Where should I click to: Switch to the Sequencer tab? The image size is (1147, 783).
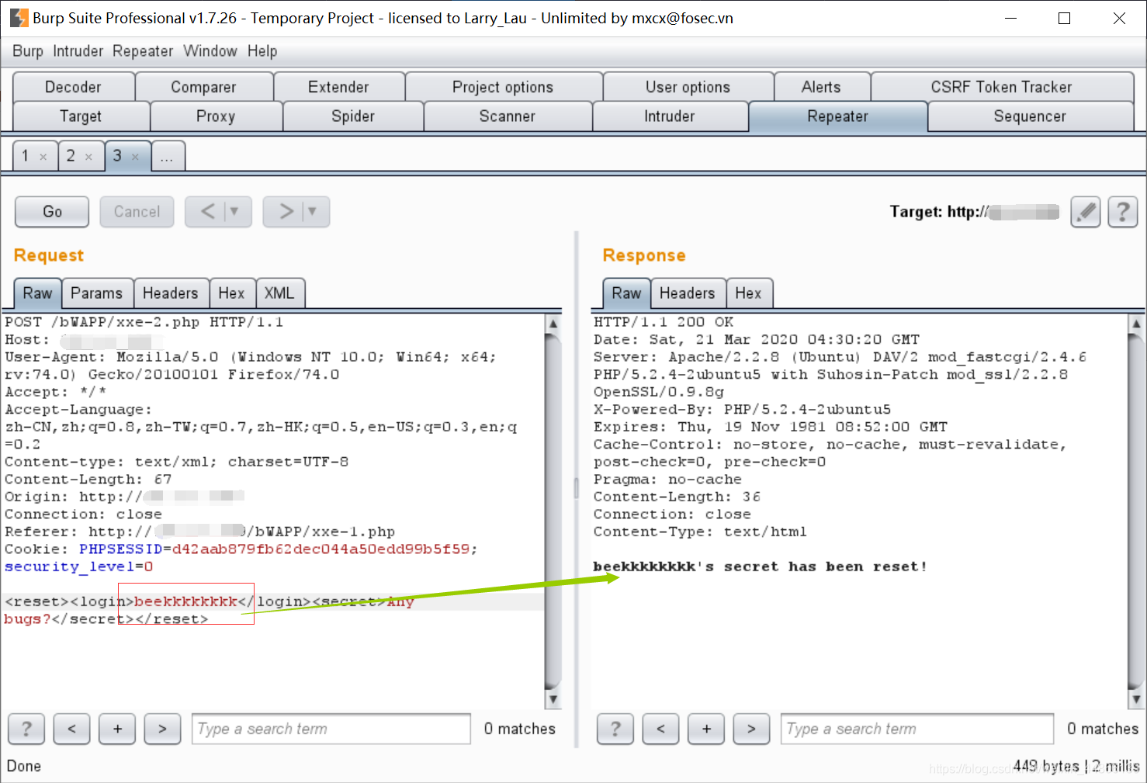pos(1030,116)
